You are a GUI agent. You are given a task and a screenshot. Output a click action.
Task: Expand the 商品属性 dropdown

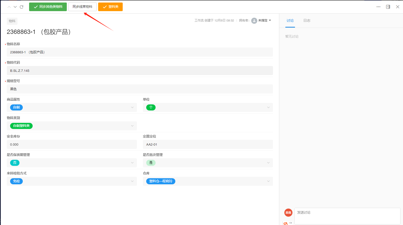pyautogui.click(x=132, y=107)
